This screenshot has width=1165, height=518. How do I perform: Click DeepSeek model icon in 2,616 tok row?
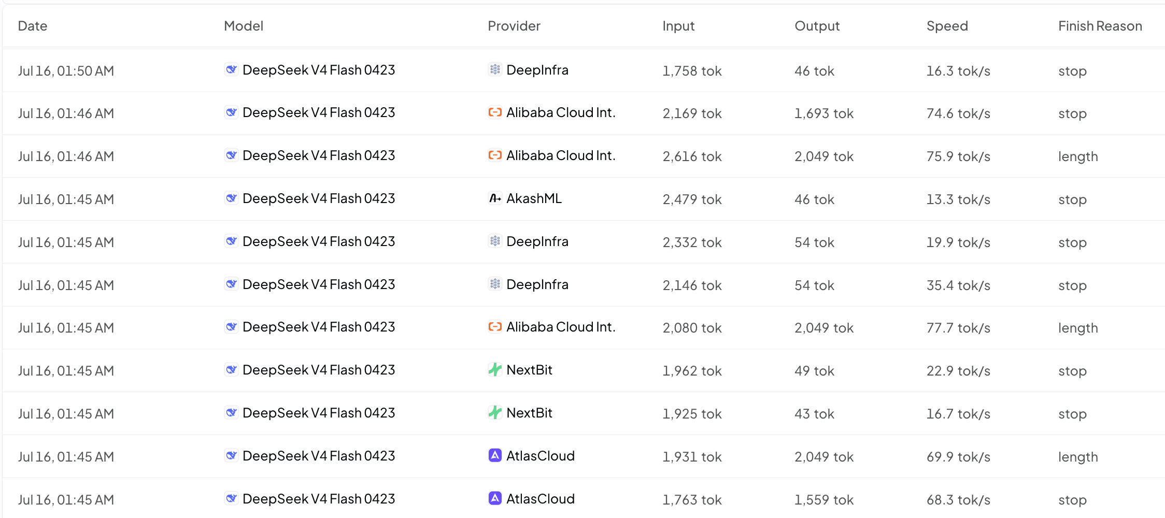coord(231,155)
